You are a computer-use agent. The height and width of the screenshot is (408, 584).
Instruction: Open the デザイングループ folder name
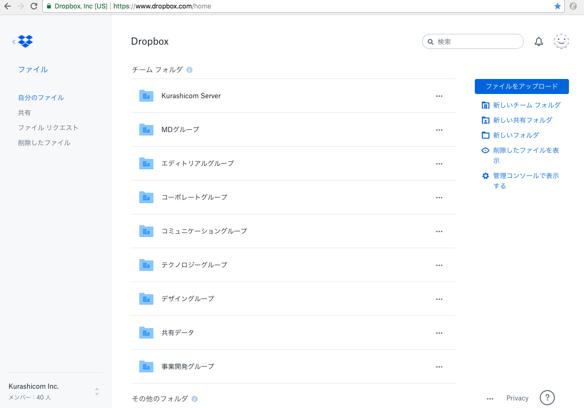pos(188,299)
